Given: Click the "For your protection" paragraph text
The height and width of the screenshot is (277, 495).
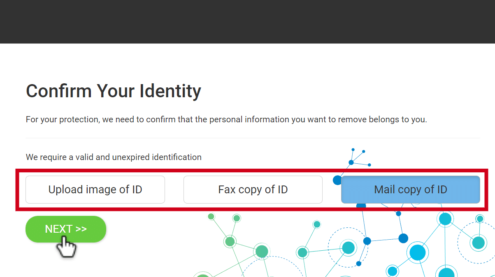Looking at the screenshot, I should click(x=226, y=120).
